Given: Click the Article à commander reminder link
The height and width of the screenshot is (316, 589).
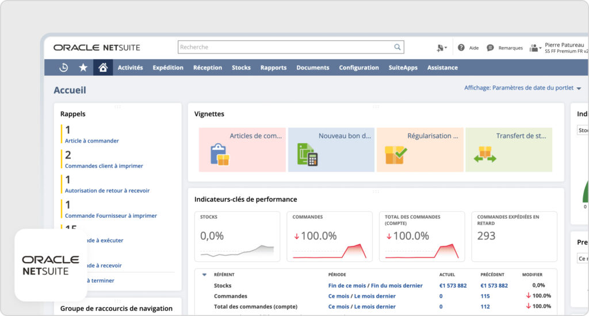Looking at the screenshot, I should (x=92, y=141).
